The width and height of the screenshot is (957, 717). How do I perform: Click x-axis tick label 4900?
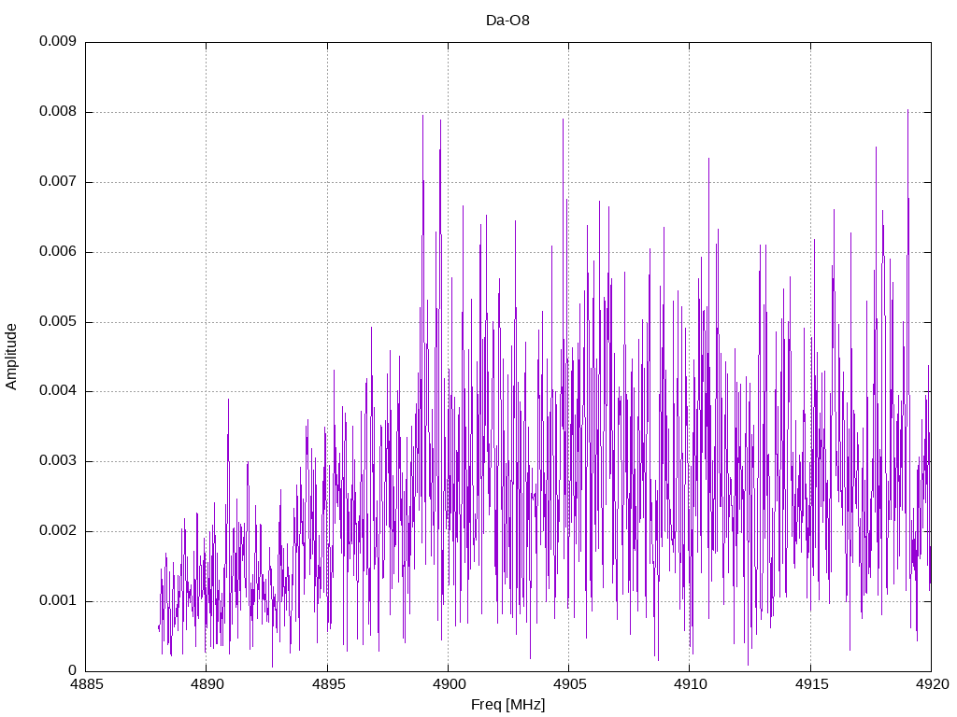click(x=449, y=684)
